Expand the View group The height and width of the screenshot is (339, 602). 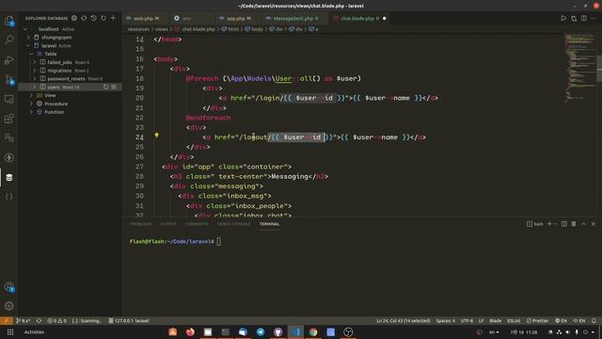31,95
